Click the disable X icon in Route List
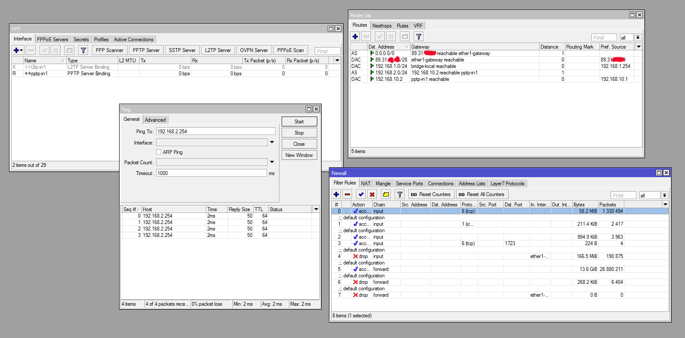This screenshot has width=685, height=338. (391, 37)
